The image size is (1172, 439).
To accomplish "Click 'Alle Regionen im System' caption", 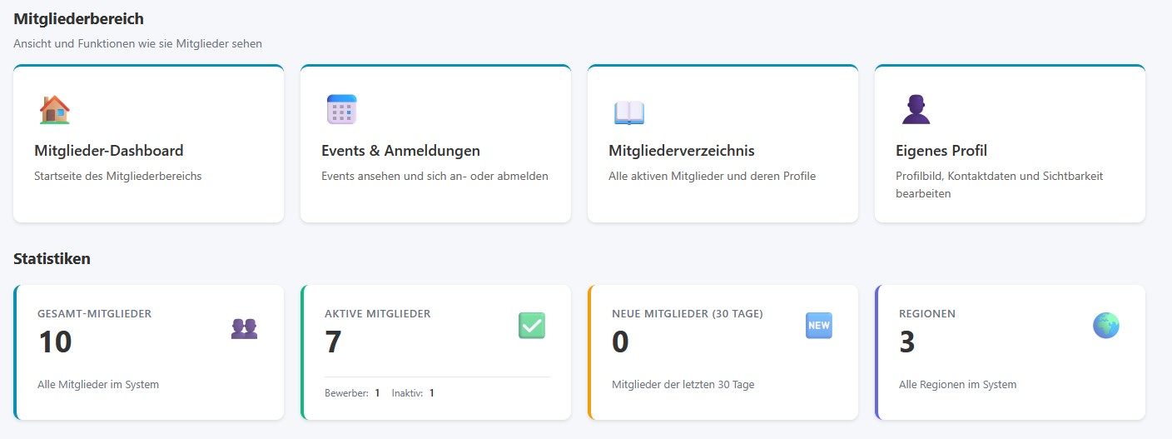I will [x=958, y=384].
